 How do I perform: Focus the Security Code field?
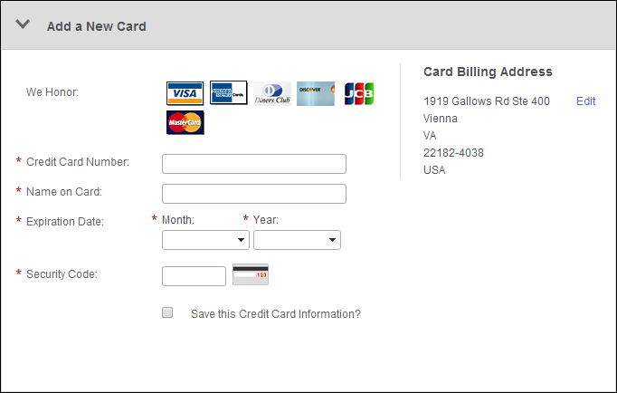[194, 276]
